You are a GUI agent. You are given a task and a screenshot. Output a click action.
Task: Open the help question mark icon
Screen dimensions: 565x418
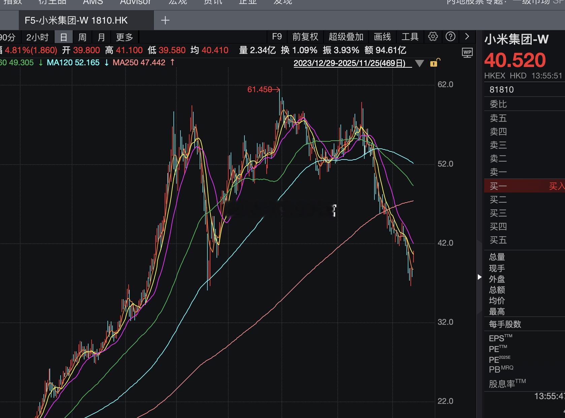[x=451, y=36]
